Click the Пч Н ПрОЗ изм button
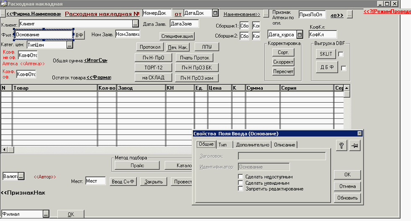The height and width of the screenshot is (221, 411). click(197, 78)
